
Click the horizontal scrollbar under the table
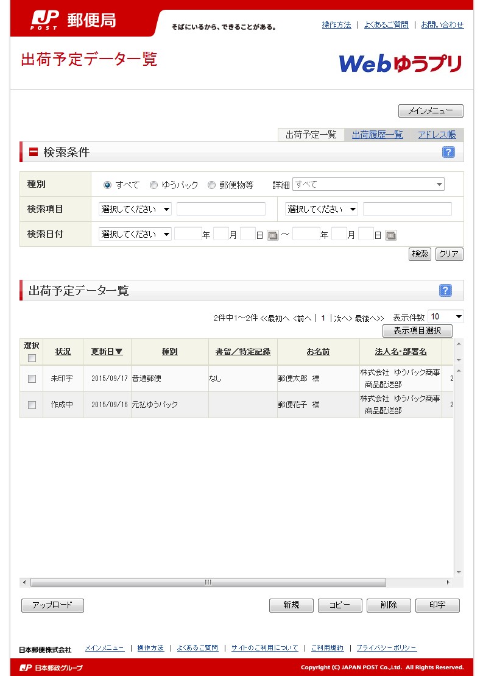click(208, 582)
